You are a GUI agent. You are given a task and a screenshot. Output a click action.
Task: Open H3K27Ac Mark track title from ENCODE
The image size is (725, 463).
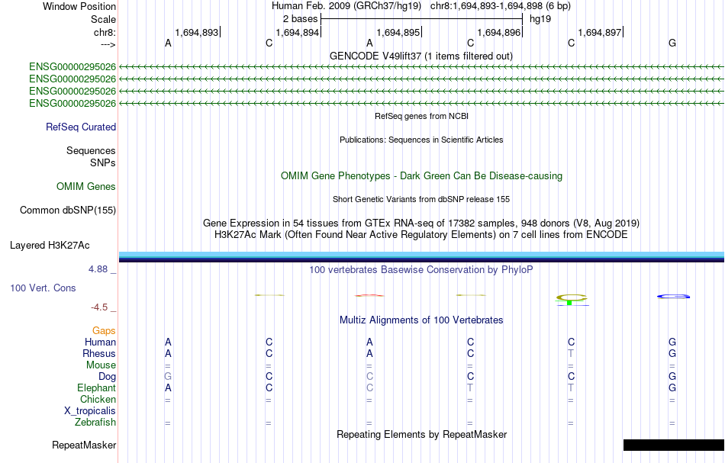tap(420, 235)
